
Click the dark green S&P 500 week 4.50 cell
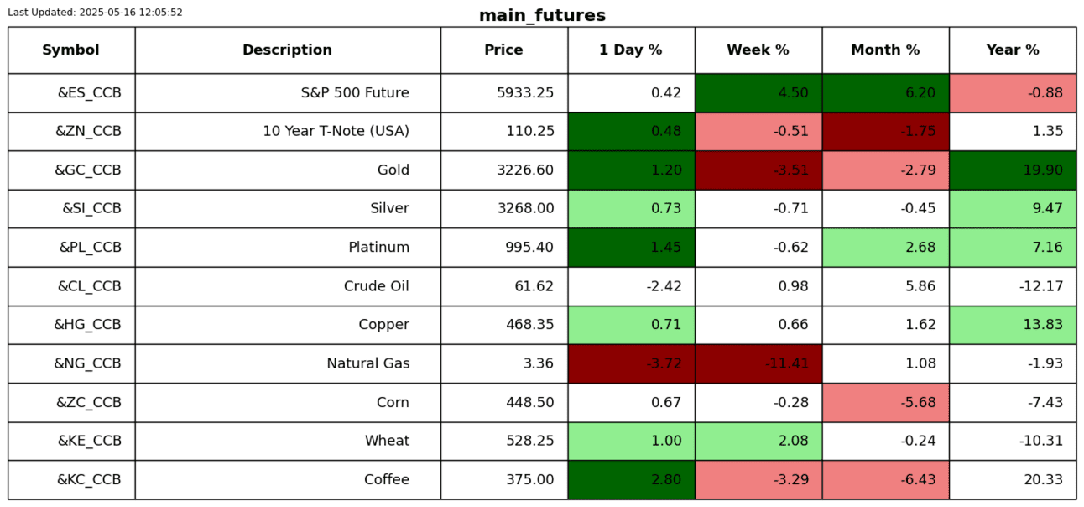[x=758, y=93]
